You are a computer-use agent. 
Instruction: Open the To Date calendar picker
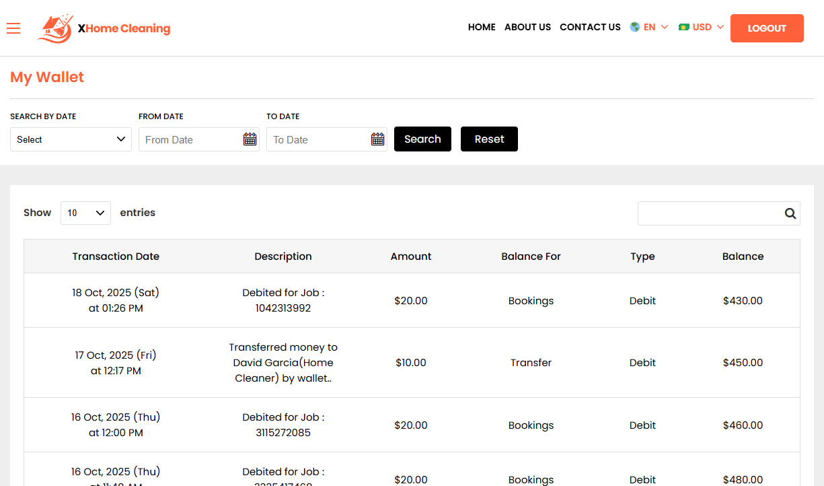coord(377,139)
